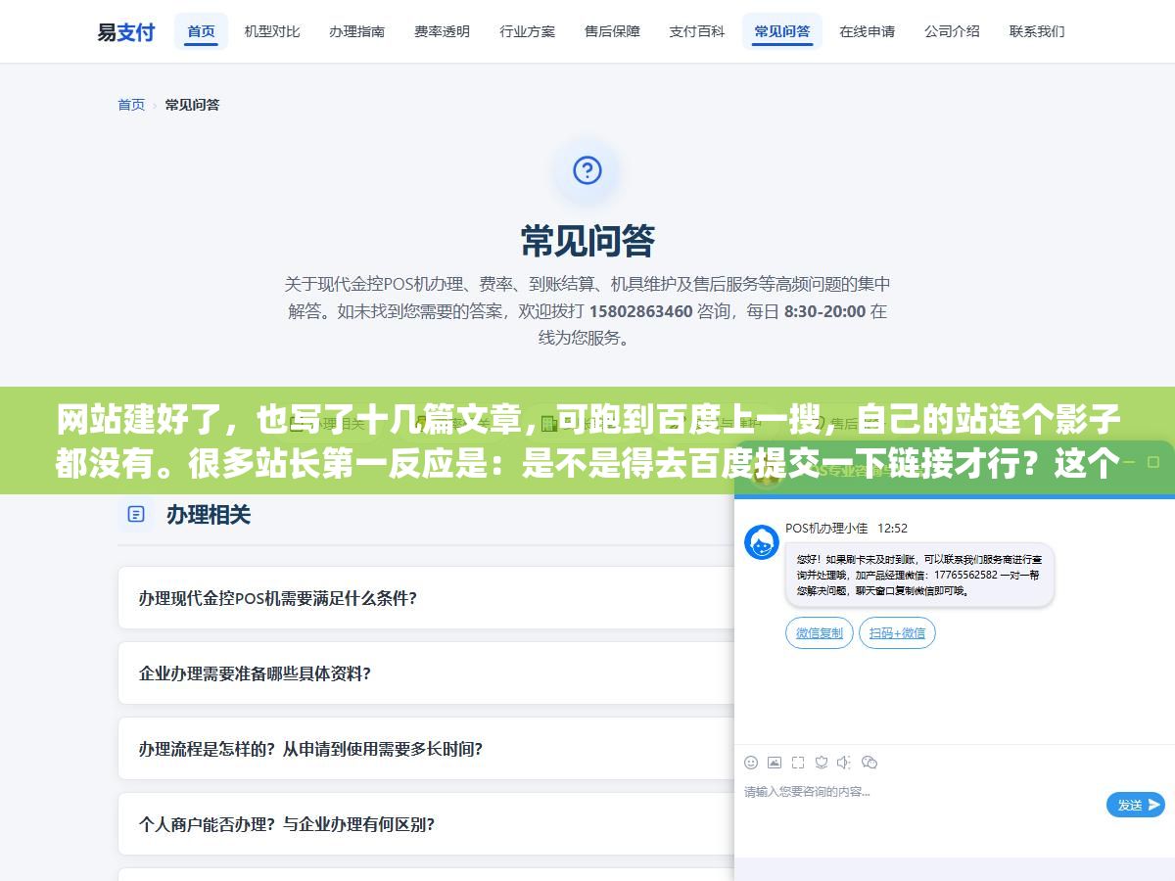Click the agent name POS机办理小佳
Screen dimensions: 1175x881
[826, 528]
